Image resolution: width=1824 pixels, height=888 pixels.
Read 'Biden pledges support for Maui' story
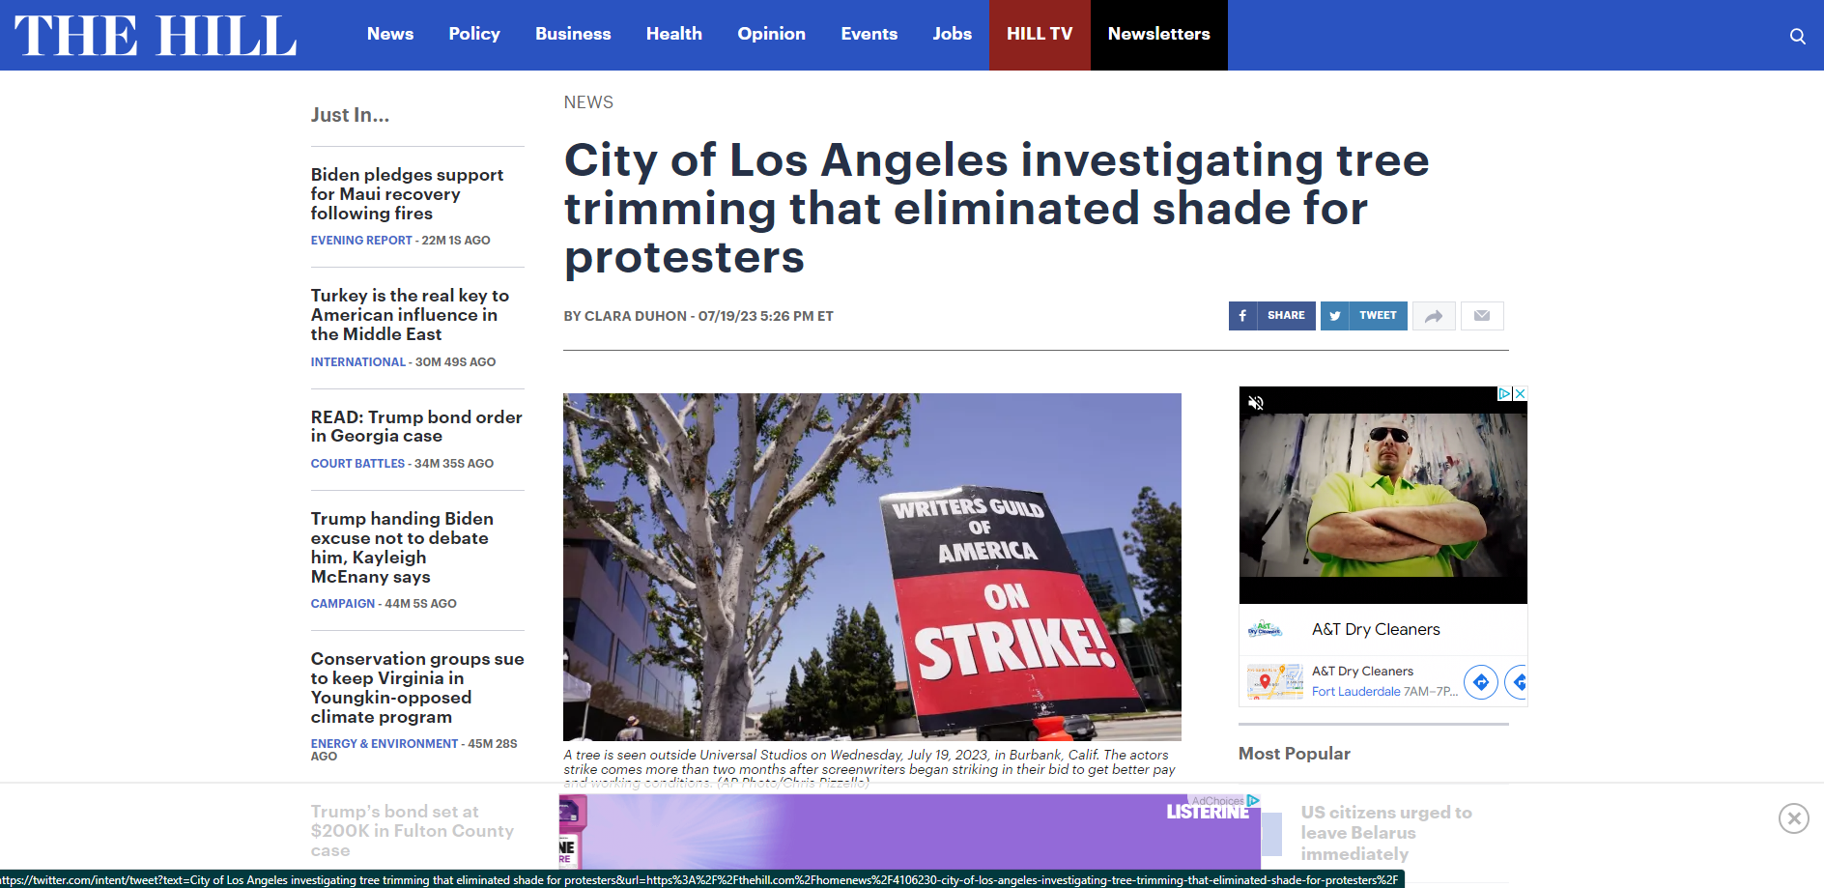(x=407, y=194)
